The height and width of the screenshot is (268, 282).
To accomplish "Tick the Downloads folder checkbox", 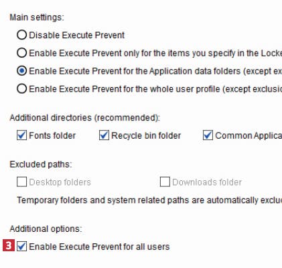I will pos(165,182).
